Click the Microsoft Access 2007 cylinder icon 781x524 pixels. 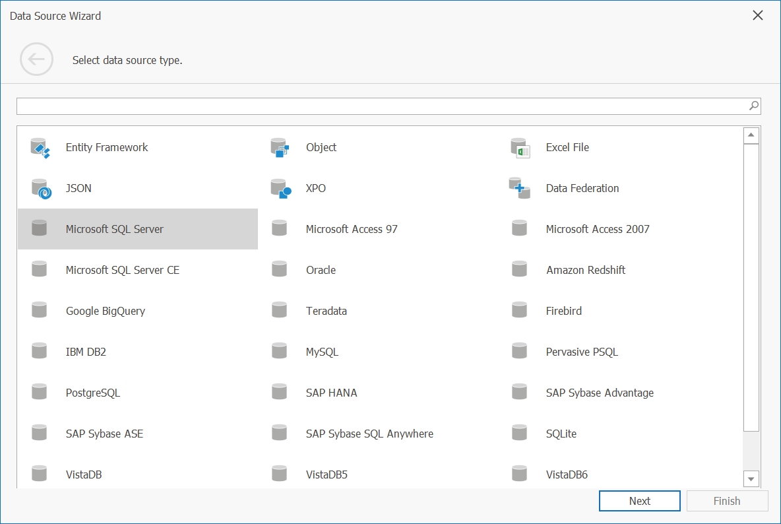[520, 228]
